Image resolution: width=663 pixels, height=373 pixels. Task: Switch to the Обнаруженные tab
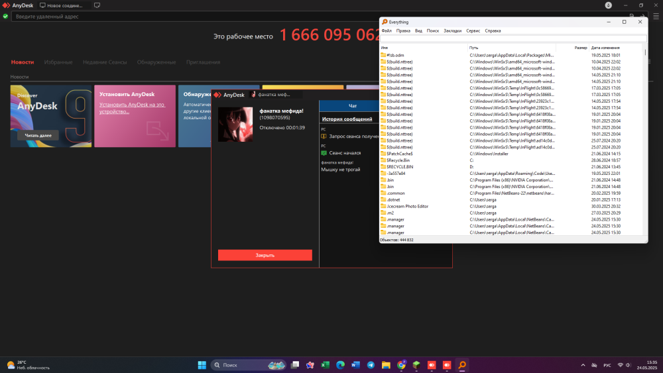point(156,62)
